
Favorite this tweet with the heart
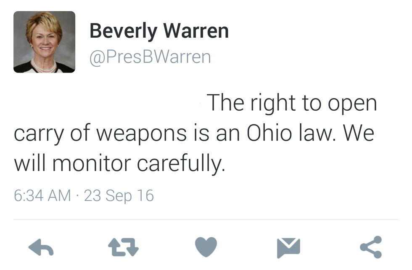(x=206, y=247)
